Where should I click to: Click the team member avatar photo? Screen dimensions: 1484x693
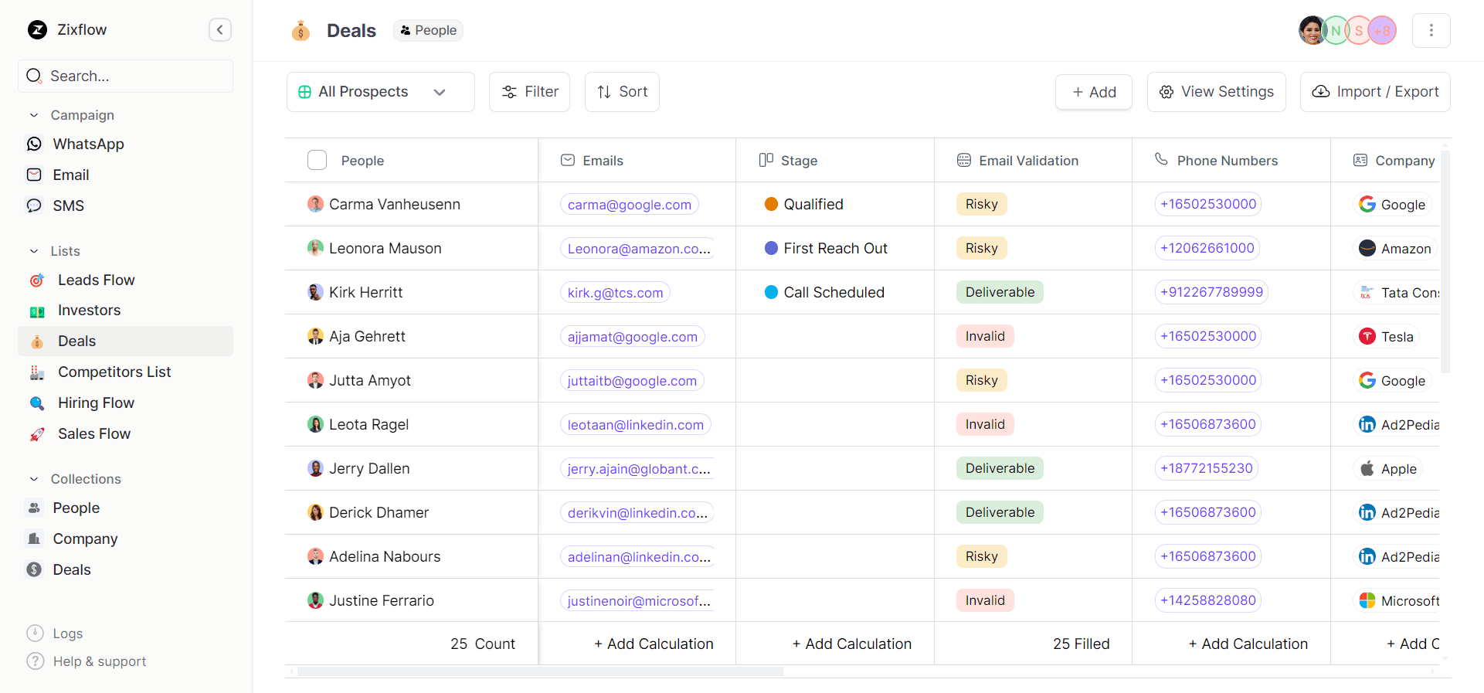(1311, 30)
